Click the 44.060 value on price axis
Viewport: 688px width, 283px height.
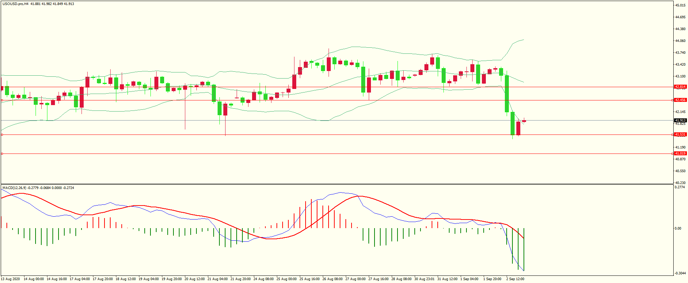[680, 41]
